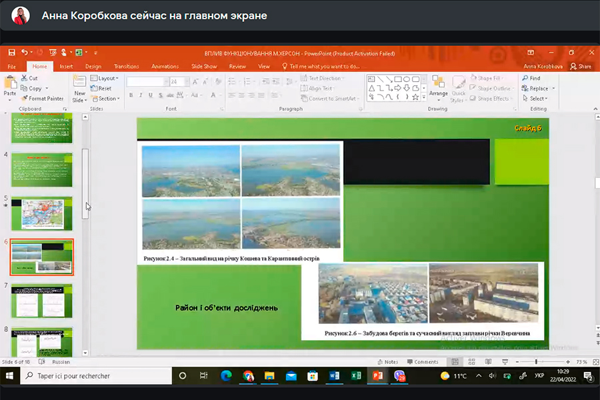Viewport: 600px width, 400px height.
Task: Toggle the Notes pane in status bar
Action: click(x=387, y=362)
